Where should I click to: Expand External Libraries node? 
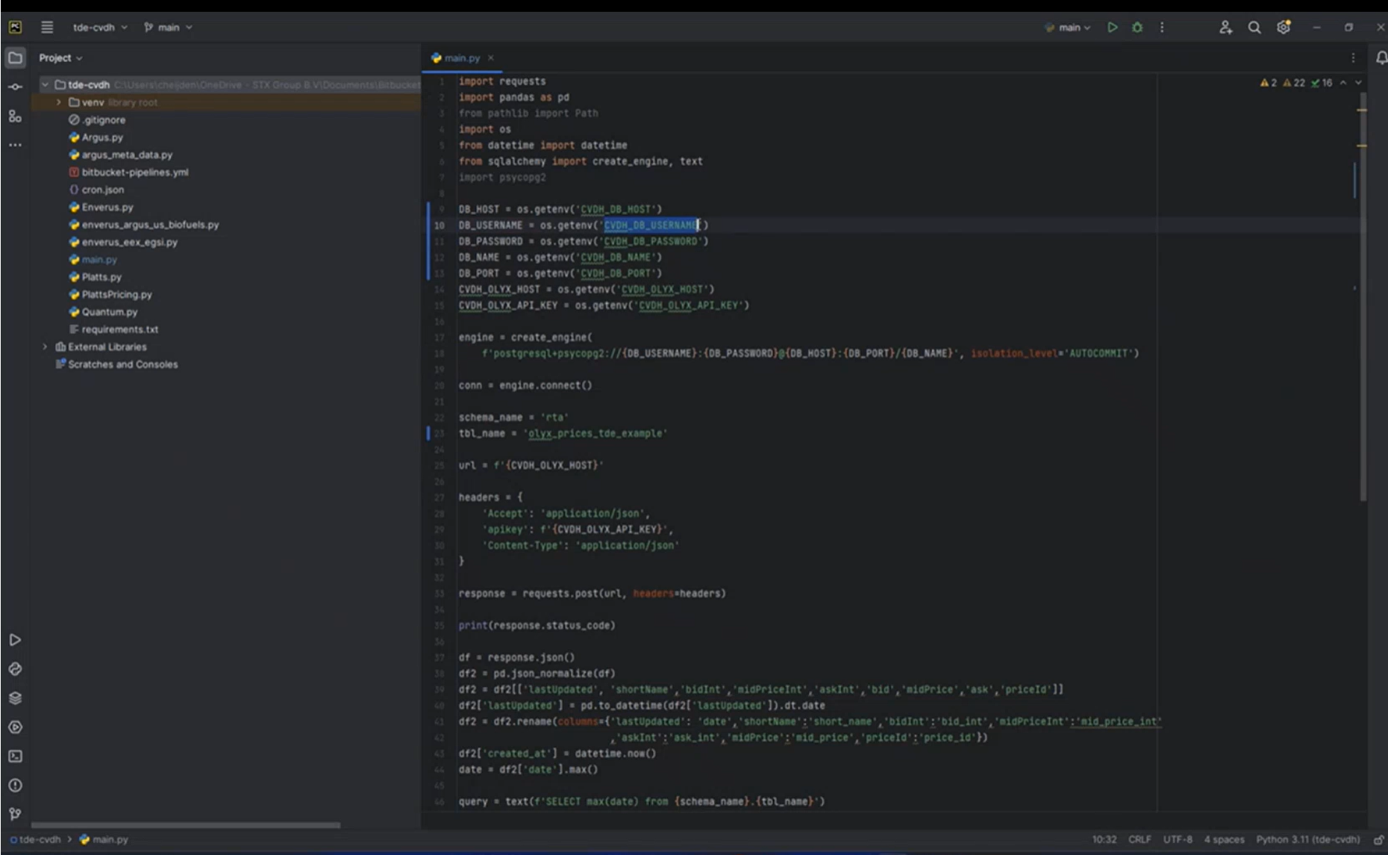(x=46, y=346)
